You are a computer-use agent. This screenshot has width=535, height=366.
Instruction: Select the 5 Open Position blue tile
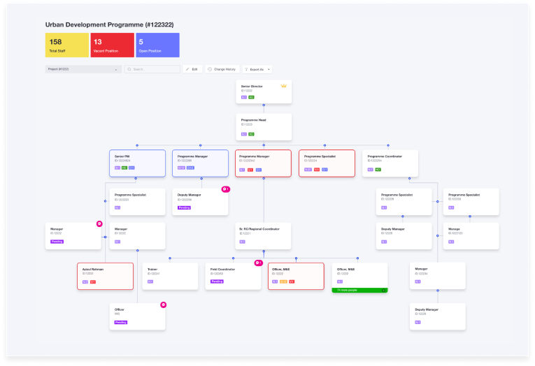click(x=157, y=45)
